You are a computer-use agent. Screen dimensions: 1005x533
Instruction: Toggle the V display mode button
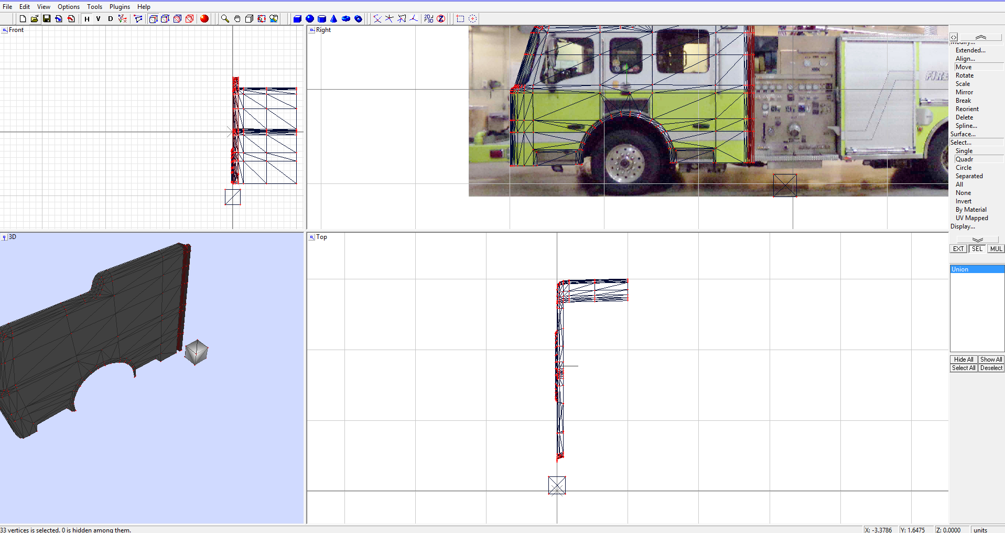(98, 18)
